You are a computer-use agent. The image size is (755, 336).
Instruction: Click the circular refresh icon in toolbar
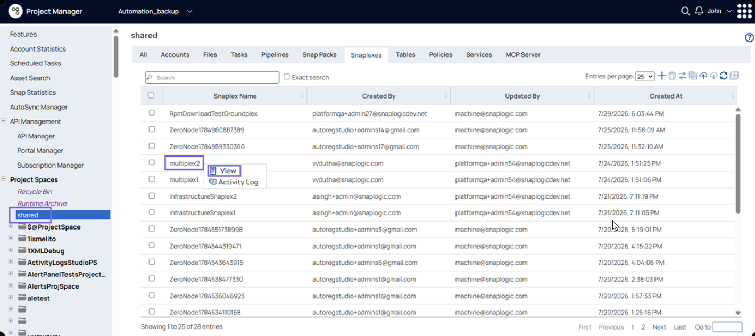point(724,76)
